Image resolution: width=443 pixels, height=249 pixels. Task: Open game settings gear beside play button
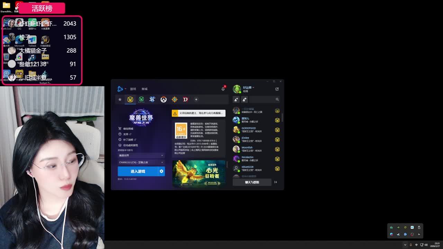click(x=161, y=171)
